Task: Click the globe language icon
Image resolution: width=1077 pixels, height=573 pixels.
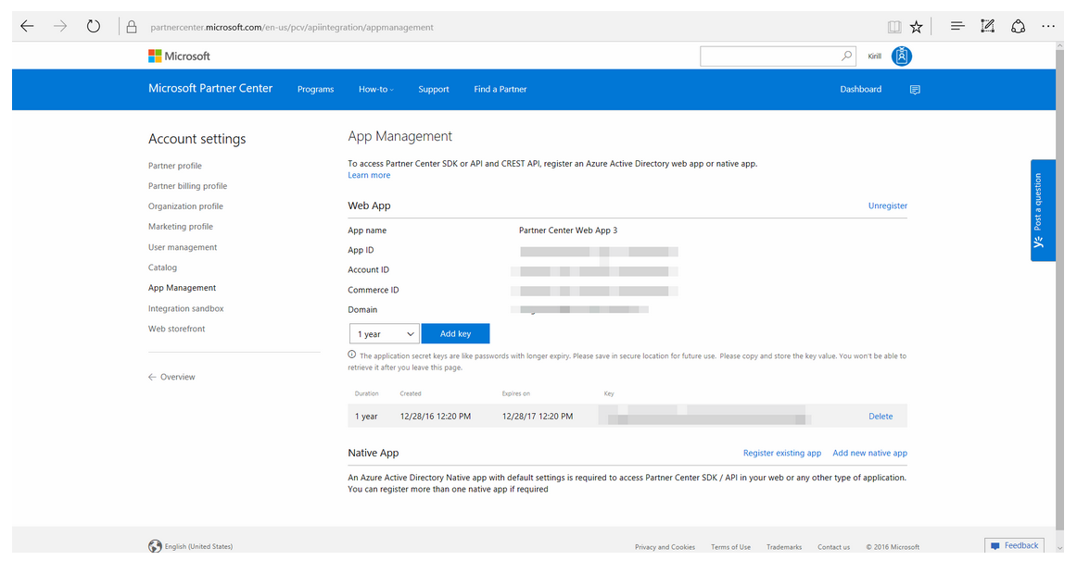Action: 155,545
